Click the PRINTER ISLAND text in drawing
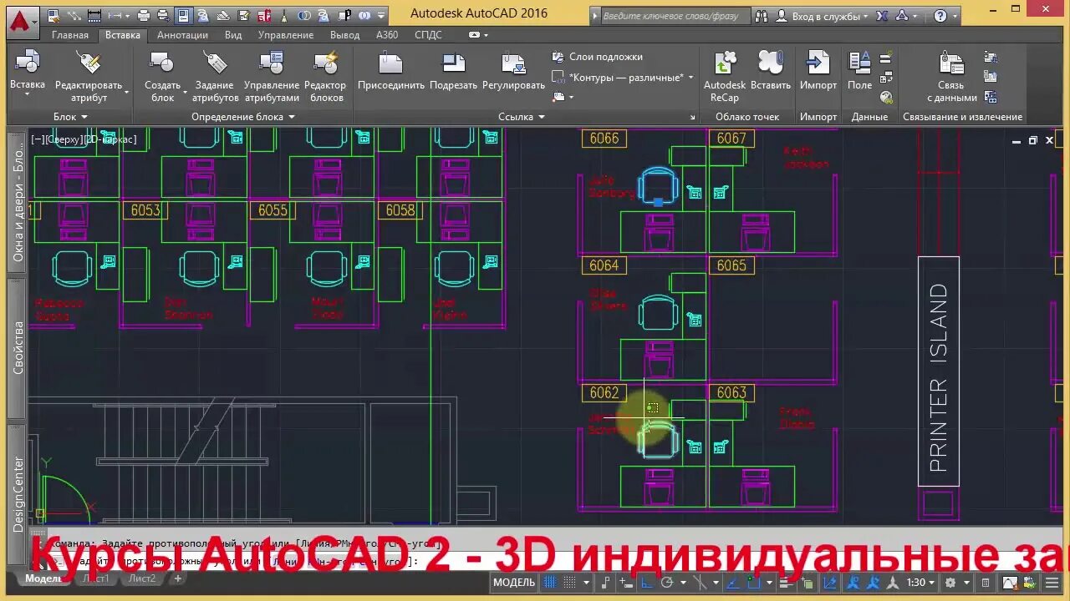Image resolution: width=1070 pixels, height=601 pixels. coord(939,377)
